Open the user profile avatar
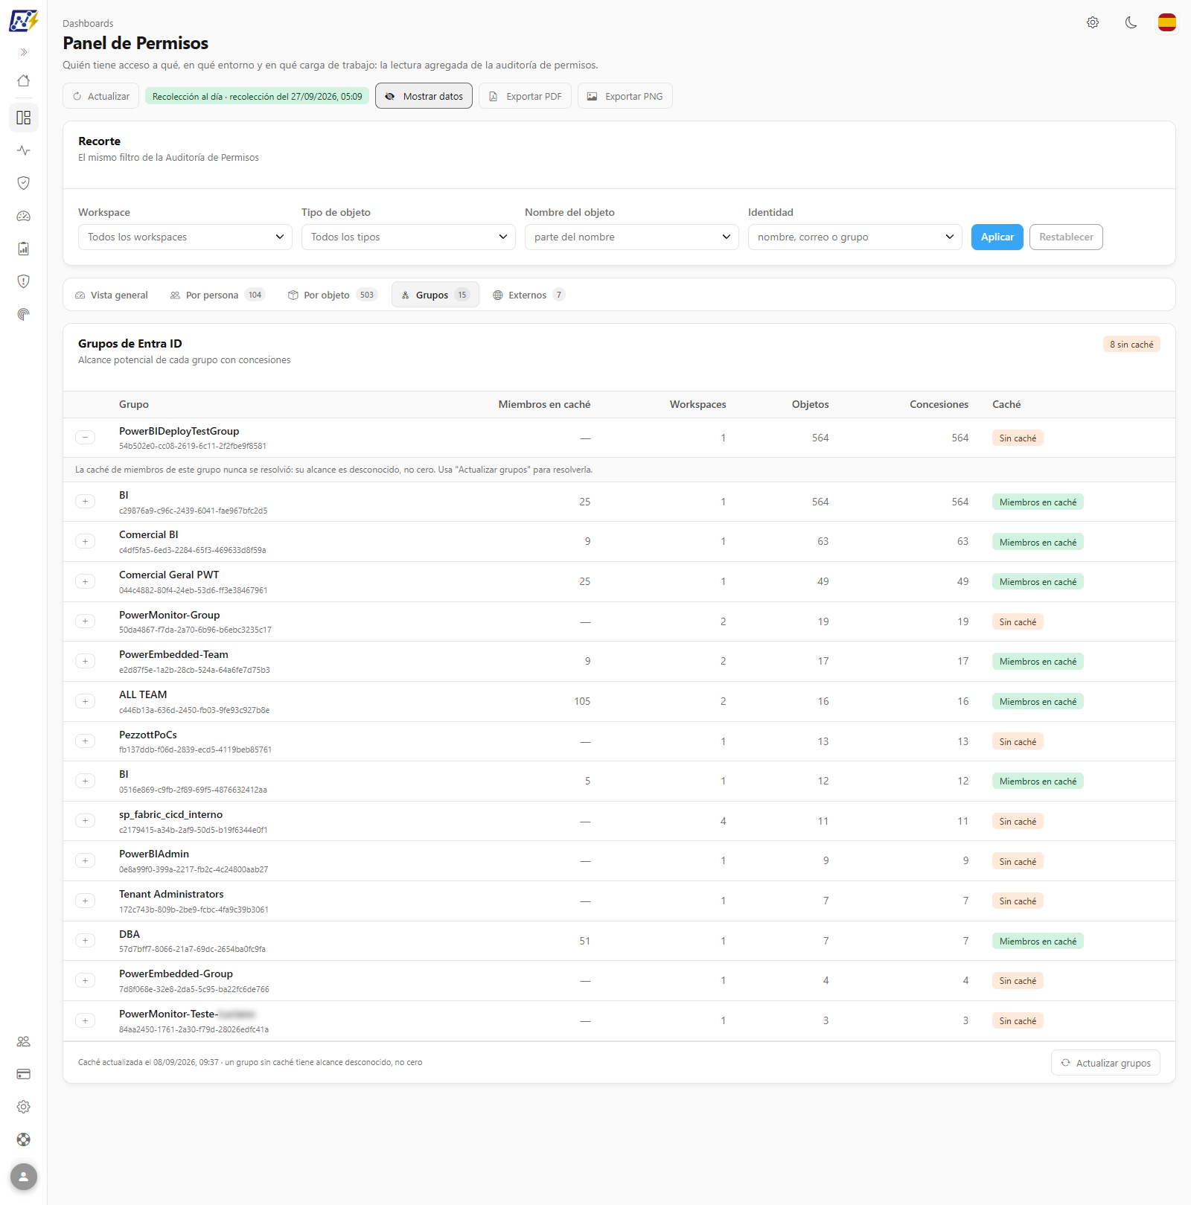 [24, 1177]
